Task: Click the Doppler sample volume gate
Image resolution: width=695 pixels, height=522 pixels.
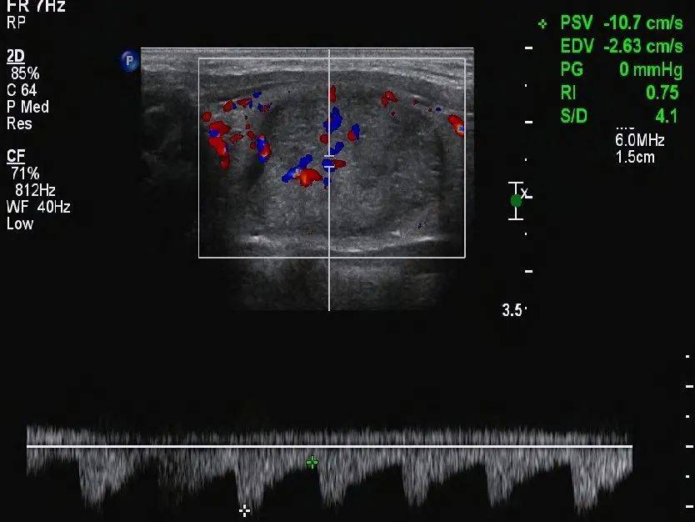Action: [x=329, y=161]
